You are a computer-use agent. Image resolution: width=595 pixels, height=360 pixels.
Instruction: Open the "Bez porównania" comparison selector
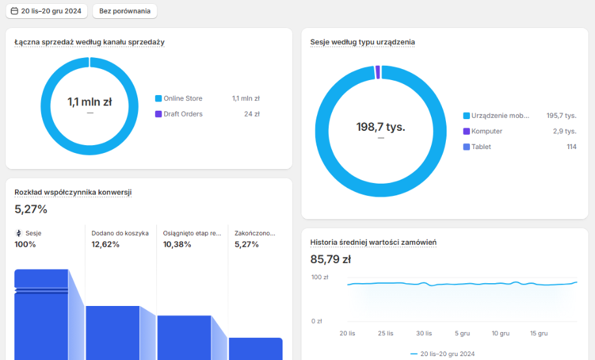point(124,11)
